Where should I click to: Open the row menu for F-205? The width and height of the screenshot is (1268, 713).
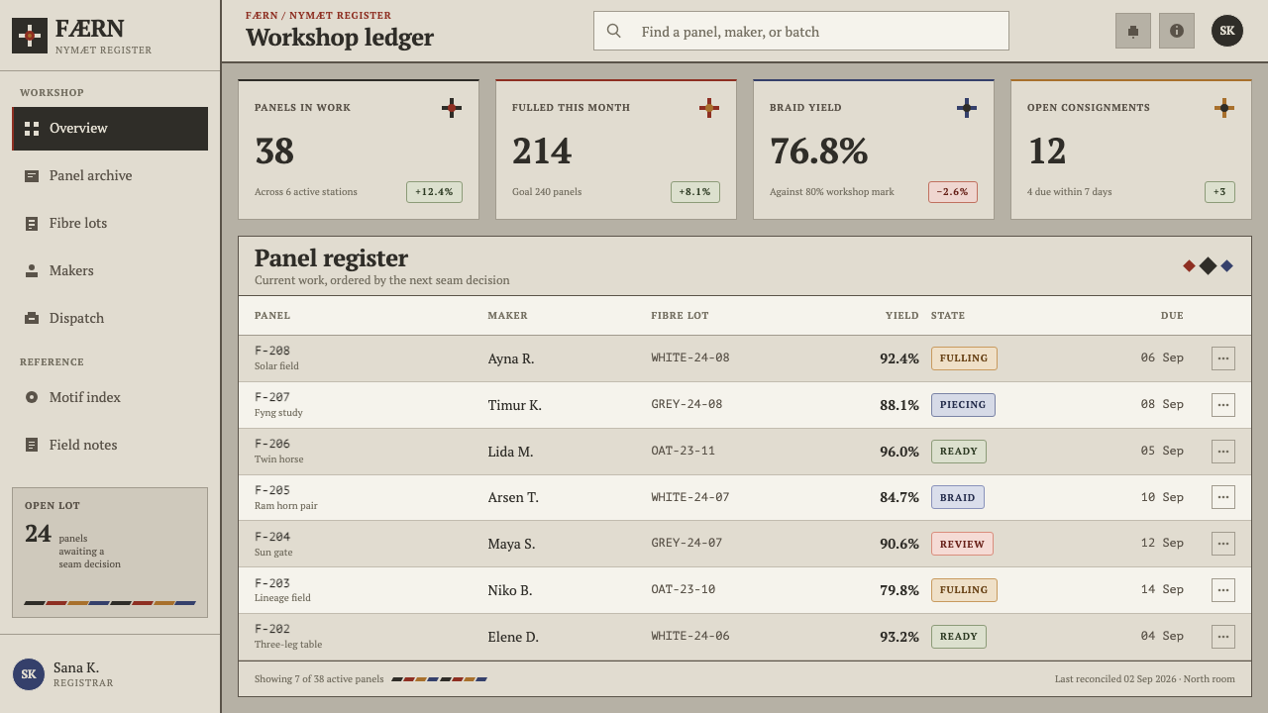click(x=1223, y=497)
